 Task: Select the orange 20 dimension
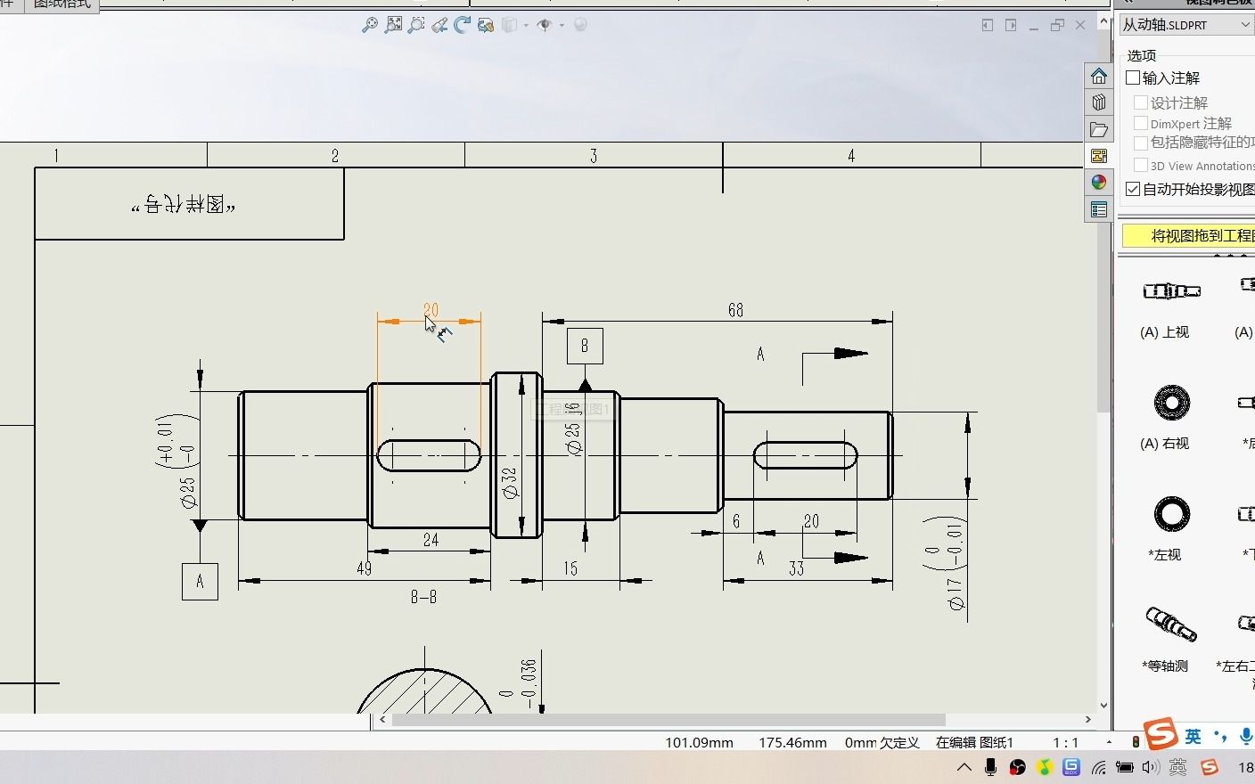tap(431, 309)
